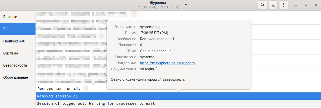Close the Журналы window
Screen dimensions: 321x108
pyautogui.click(x=315, y=5)
